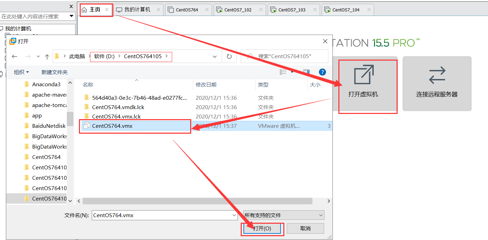The width and height of the screenshot is (488, 240).
Task: Expand the chevron after CentOS764105 in path
Action: (167, 56)
